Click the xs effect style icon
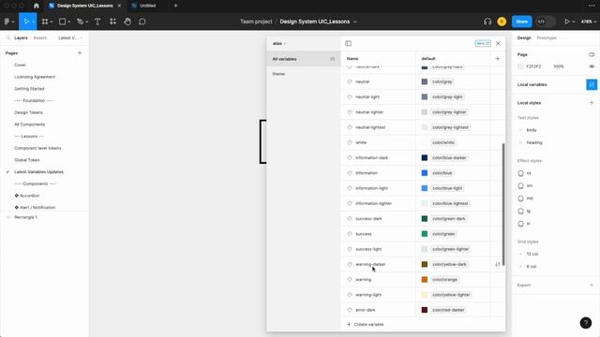The height and width of the screenshot is (337, 600). [x=521, y=173]
